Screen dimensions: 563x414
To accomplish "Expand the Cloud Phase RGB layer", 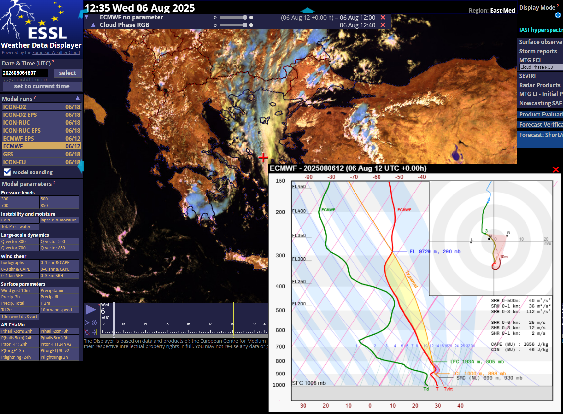I will (93, 25).
